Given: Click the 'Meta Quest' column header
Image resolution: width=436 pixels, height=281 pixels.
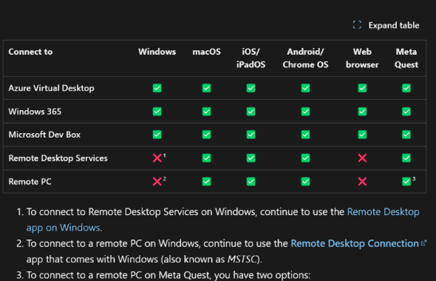Looking at the screenshot, I should [x=406, y=58].
